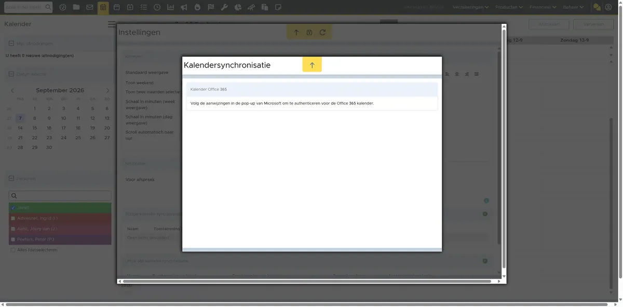Open the sticky note icon in top bar
Viewport: 623px width, 307px height.
tap(278, 7)
